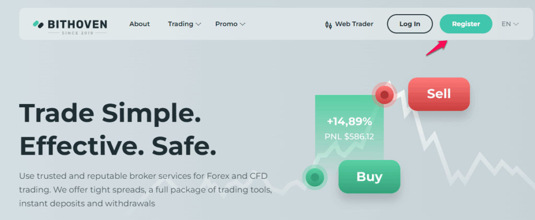Image resolution: width=535 pixels, height=220 pixels.
Task: Click the chevron next to Promo
Action: click(242, 25)
